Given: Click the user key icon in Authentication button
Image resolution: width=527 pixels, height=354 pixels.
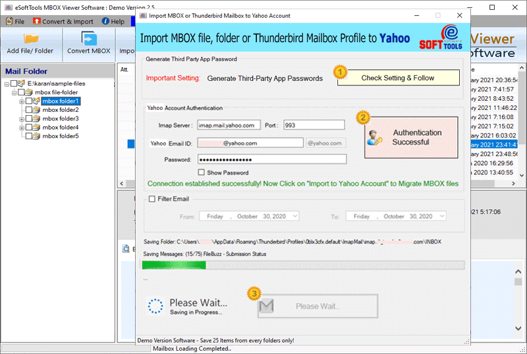Looking at the screenshot, I should 374,138.
